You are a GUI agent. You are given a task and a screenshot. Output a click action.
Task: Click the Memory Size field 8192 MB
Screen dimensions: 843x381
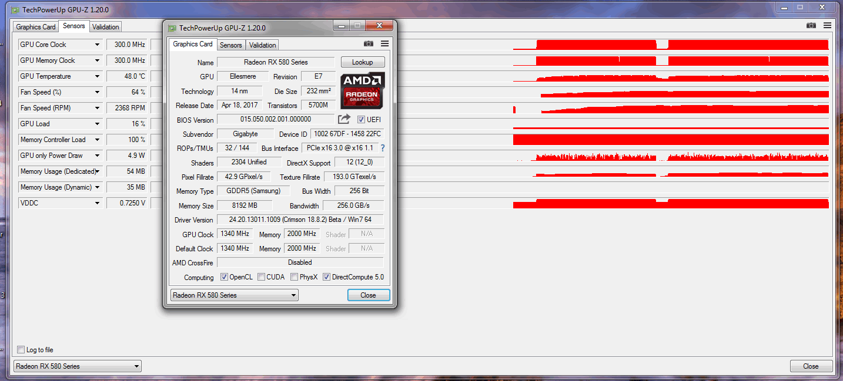coord(245,205)
